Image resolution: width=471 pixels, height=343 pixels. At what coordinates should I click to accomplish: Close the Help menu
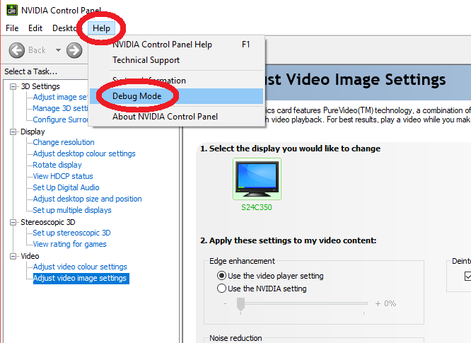tap(101, 28)
